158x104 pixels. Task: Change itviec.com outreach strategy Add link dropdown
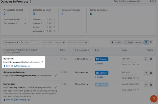[83, 59]
